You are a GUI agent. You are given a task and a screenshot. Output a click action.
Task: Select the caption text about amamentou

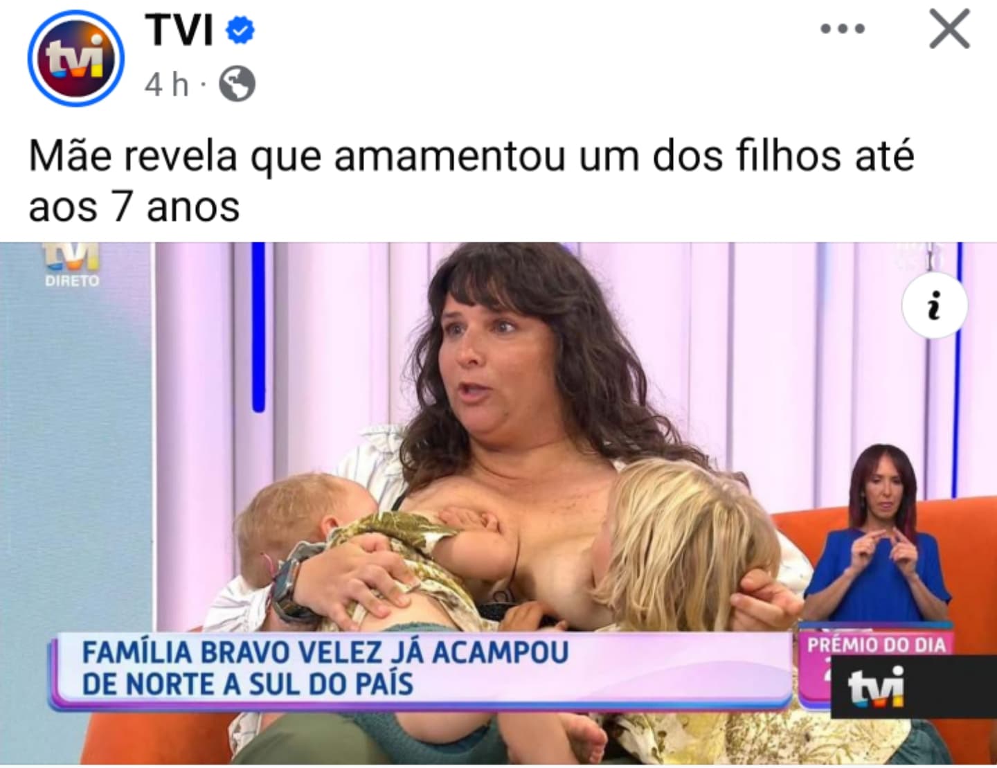[x=471, y=181]
